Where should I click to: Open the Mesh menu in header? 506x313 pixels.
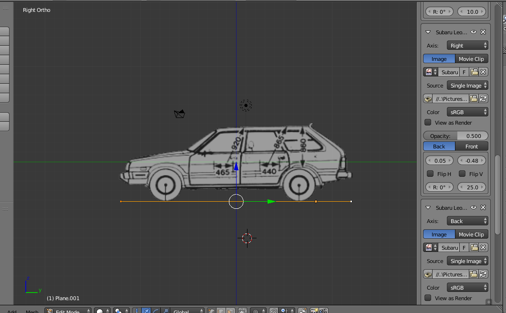[x=32, y=311]
